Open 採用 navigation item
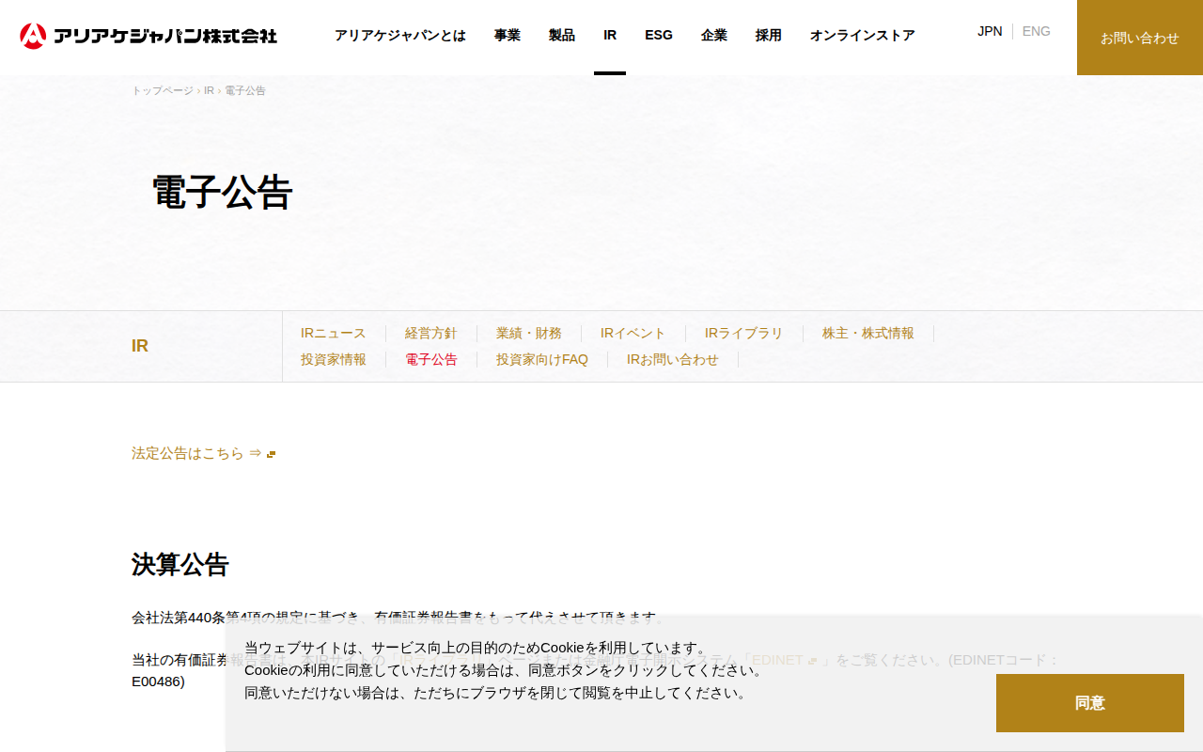Screen dimensions: 1203x752 pos(769,35)
